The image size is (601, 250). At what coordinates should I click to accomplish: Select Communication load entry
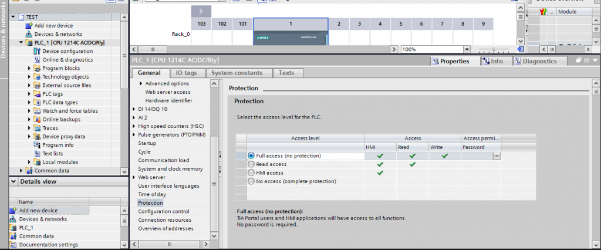[x=164, y=160]
